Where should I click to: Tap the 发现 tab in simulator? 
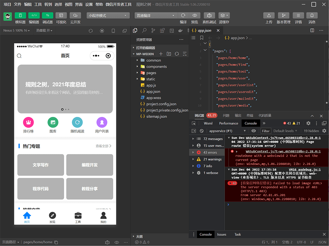(52, 217)
